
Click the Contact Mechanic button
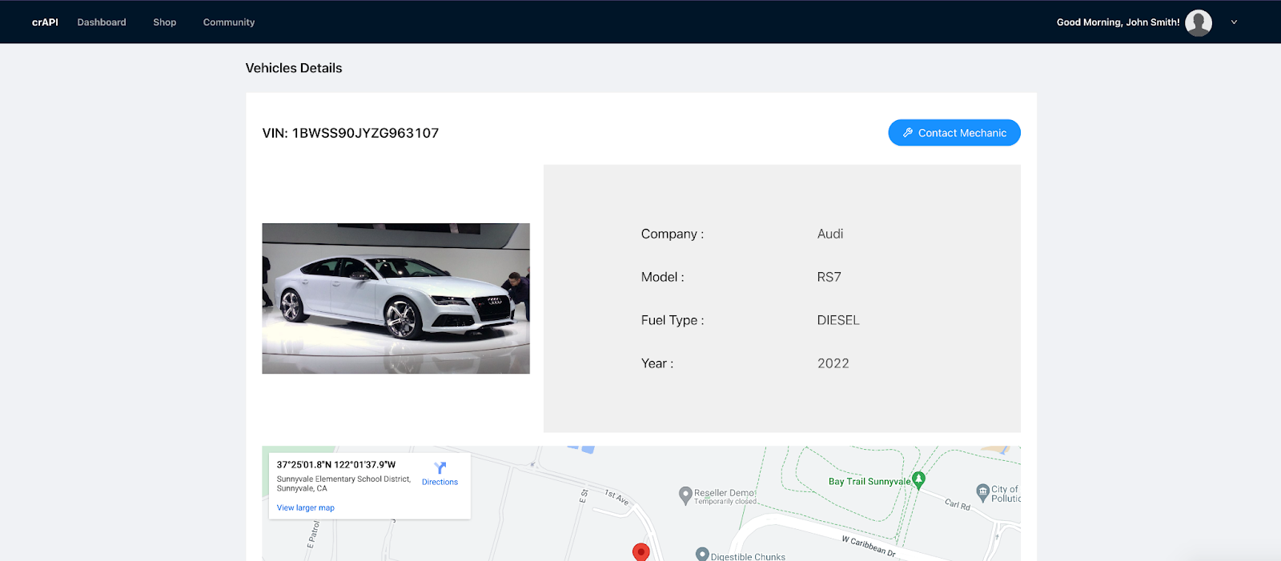point(954,133)
